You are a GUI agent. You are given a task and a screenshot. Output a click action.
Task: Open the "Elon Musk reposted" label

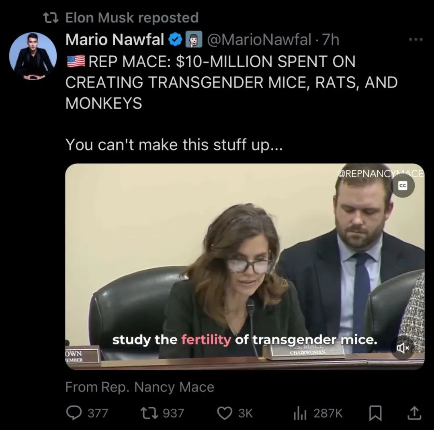[x=132, y=18]
